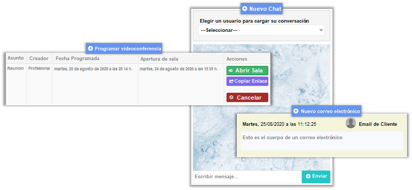
Task: Click the Escribir mensaje input field
Action: (247, 177)
